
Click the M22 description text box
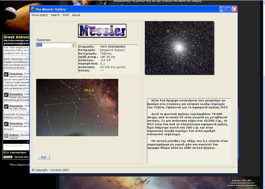pyautogui.click(x=189, y=131)
